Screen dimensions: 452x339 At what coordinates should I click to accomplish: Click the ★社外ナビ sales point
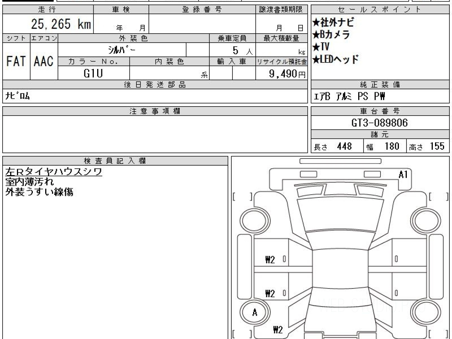tap(333, 23)
